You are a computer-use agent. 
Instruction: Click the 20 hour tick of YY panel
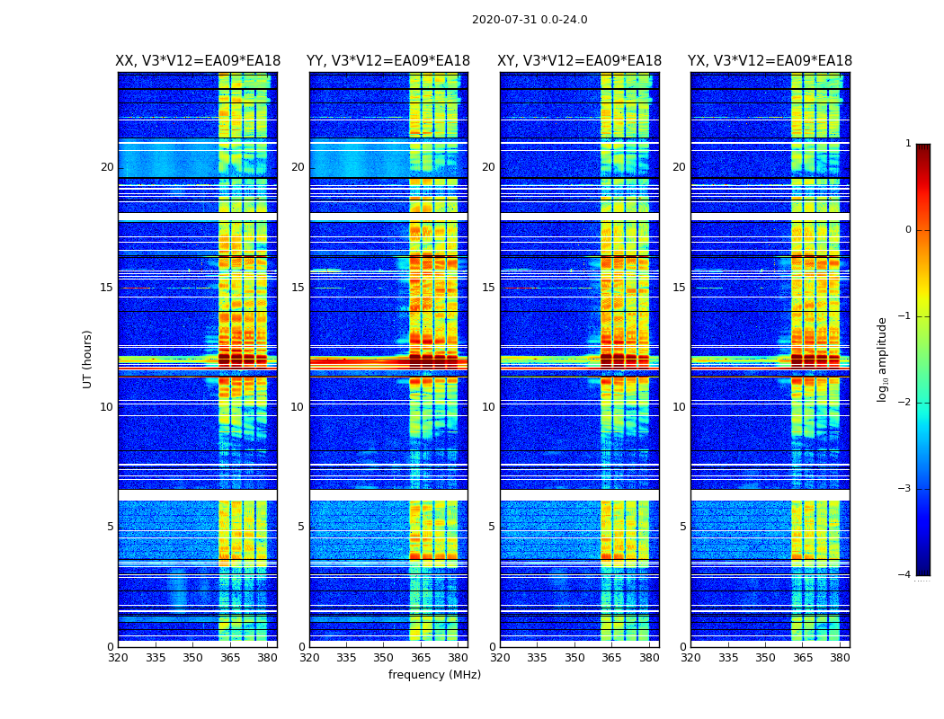(x=298, y=167)
